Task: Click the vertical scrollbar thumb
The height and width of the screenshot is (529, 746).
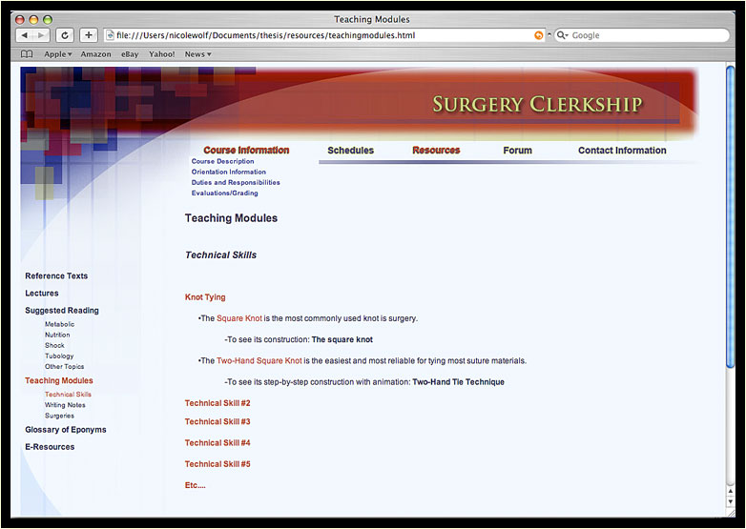Action: [x=731, y=216]
